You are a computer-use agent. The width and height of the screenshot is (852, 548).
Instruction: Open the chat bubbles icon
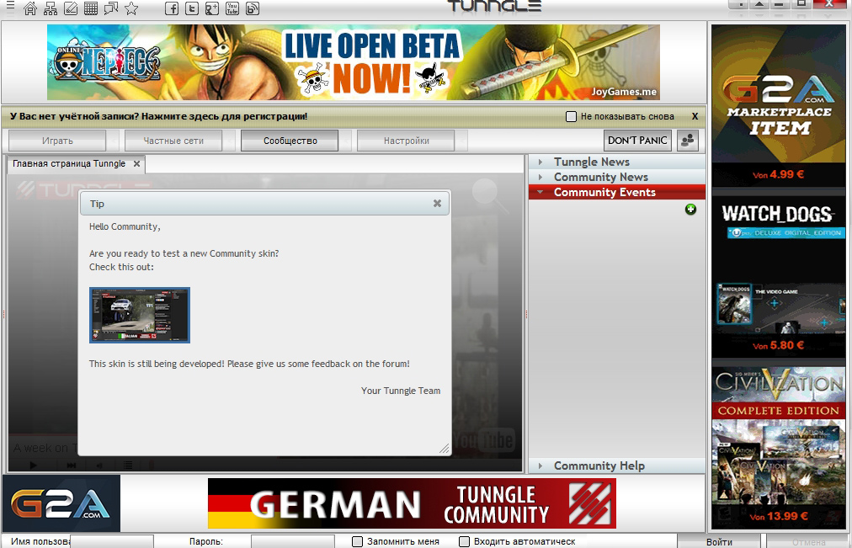tap(111, 8)
